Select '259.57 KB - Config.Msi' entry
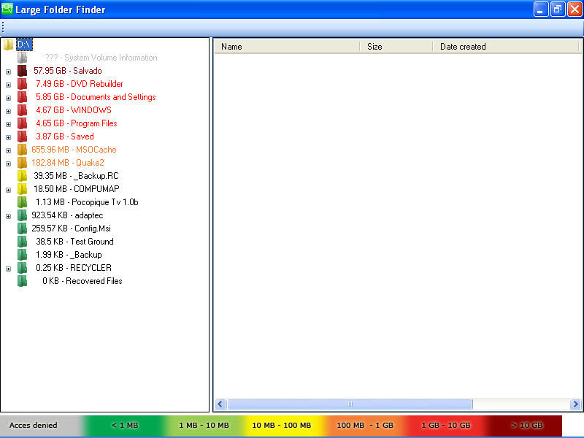Screen dimensions: 584x438 [71, 228]
